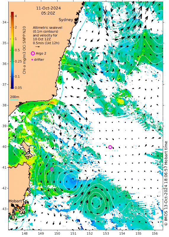Click the vertical 'Chl-a mg/m3 OCi SNPP N20' label
169x237 pixels.
(24, 50)
